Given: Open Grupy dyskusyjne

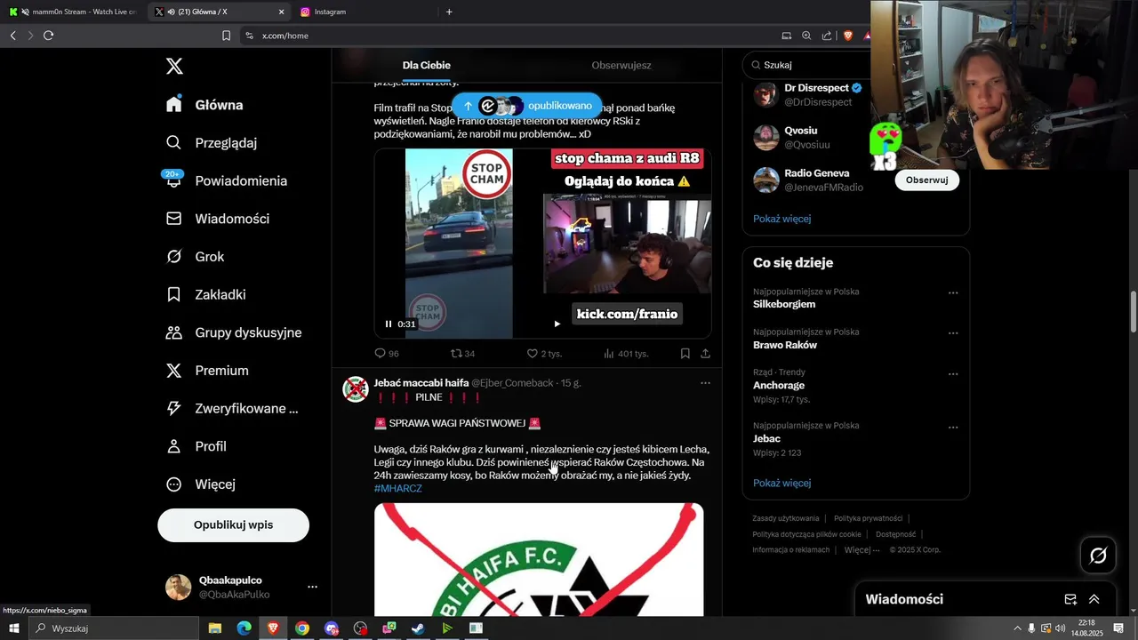Looking at the screenshot, I should point(234,332).
